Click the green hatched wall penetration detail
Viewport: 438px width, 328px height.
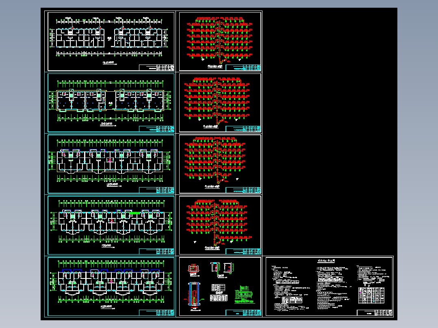(244, 293)
